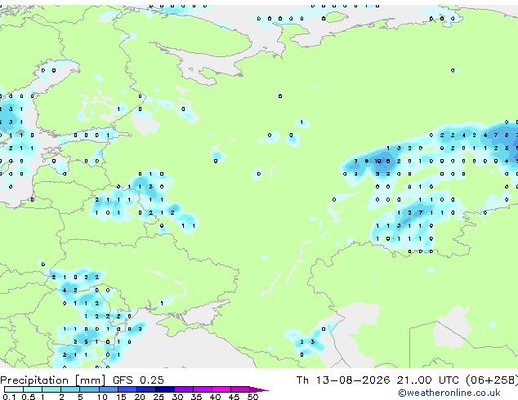Click the '15' legend tick label
The height and width of the screenshot is (400, 518).
[x=121, y=397]
